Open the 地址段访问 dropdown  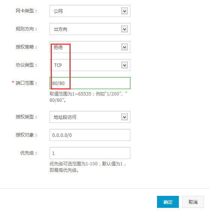90,117
